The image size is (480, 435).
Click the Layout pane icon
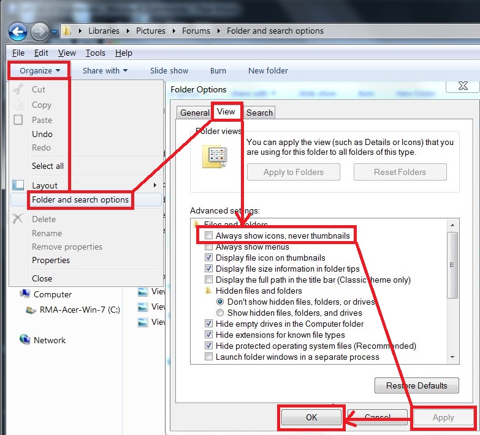[18, 185]
